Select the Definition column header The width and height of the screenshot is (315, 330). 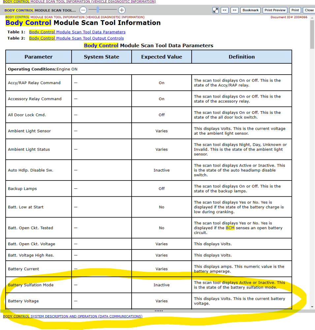[241, 57]
